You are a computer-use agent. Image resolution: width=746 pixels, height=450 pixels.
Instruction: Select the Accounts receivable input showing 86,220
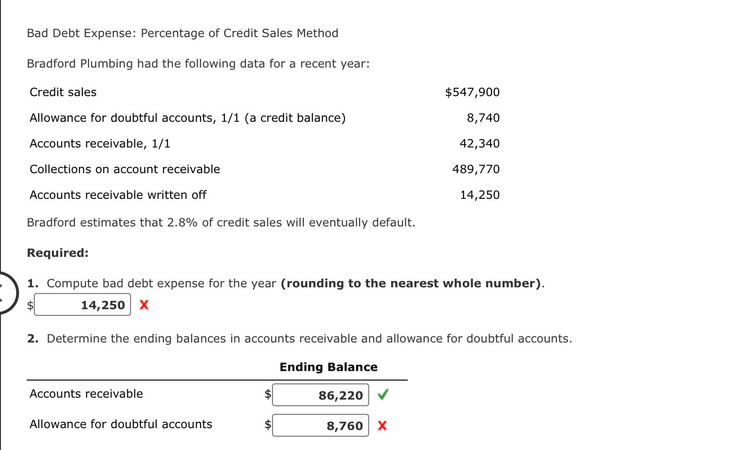(x=320, y=394)
